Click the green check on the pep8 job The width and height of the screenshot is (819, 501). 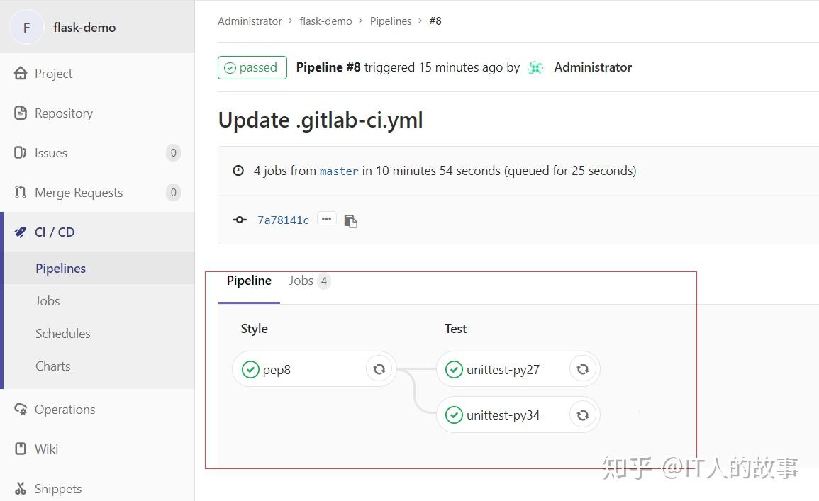coord(250,368)
